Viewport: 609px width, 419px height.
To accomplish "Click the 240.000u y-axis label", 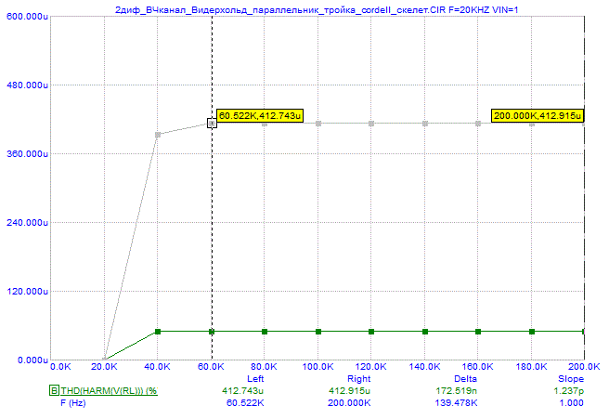I will point(27,223).
